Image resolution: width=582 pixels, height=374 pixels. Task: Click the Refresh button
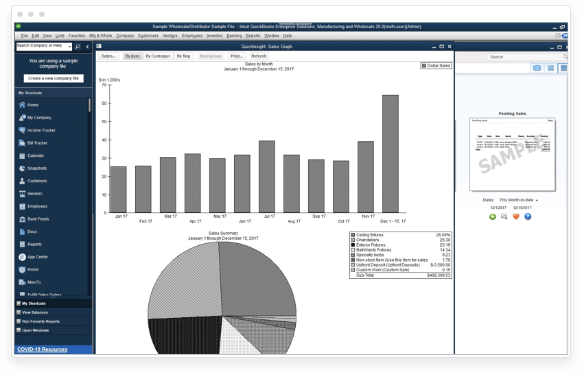pyautogui.click(x=259, y=56)
